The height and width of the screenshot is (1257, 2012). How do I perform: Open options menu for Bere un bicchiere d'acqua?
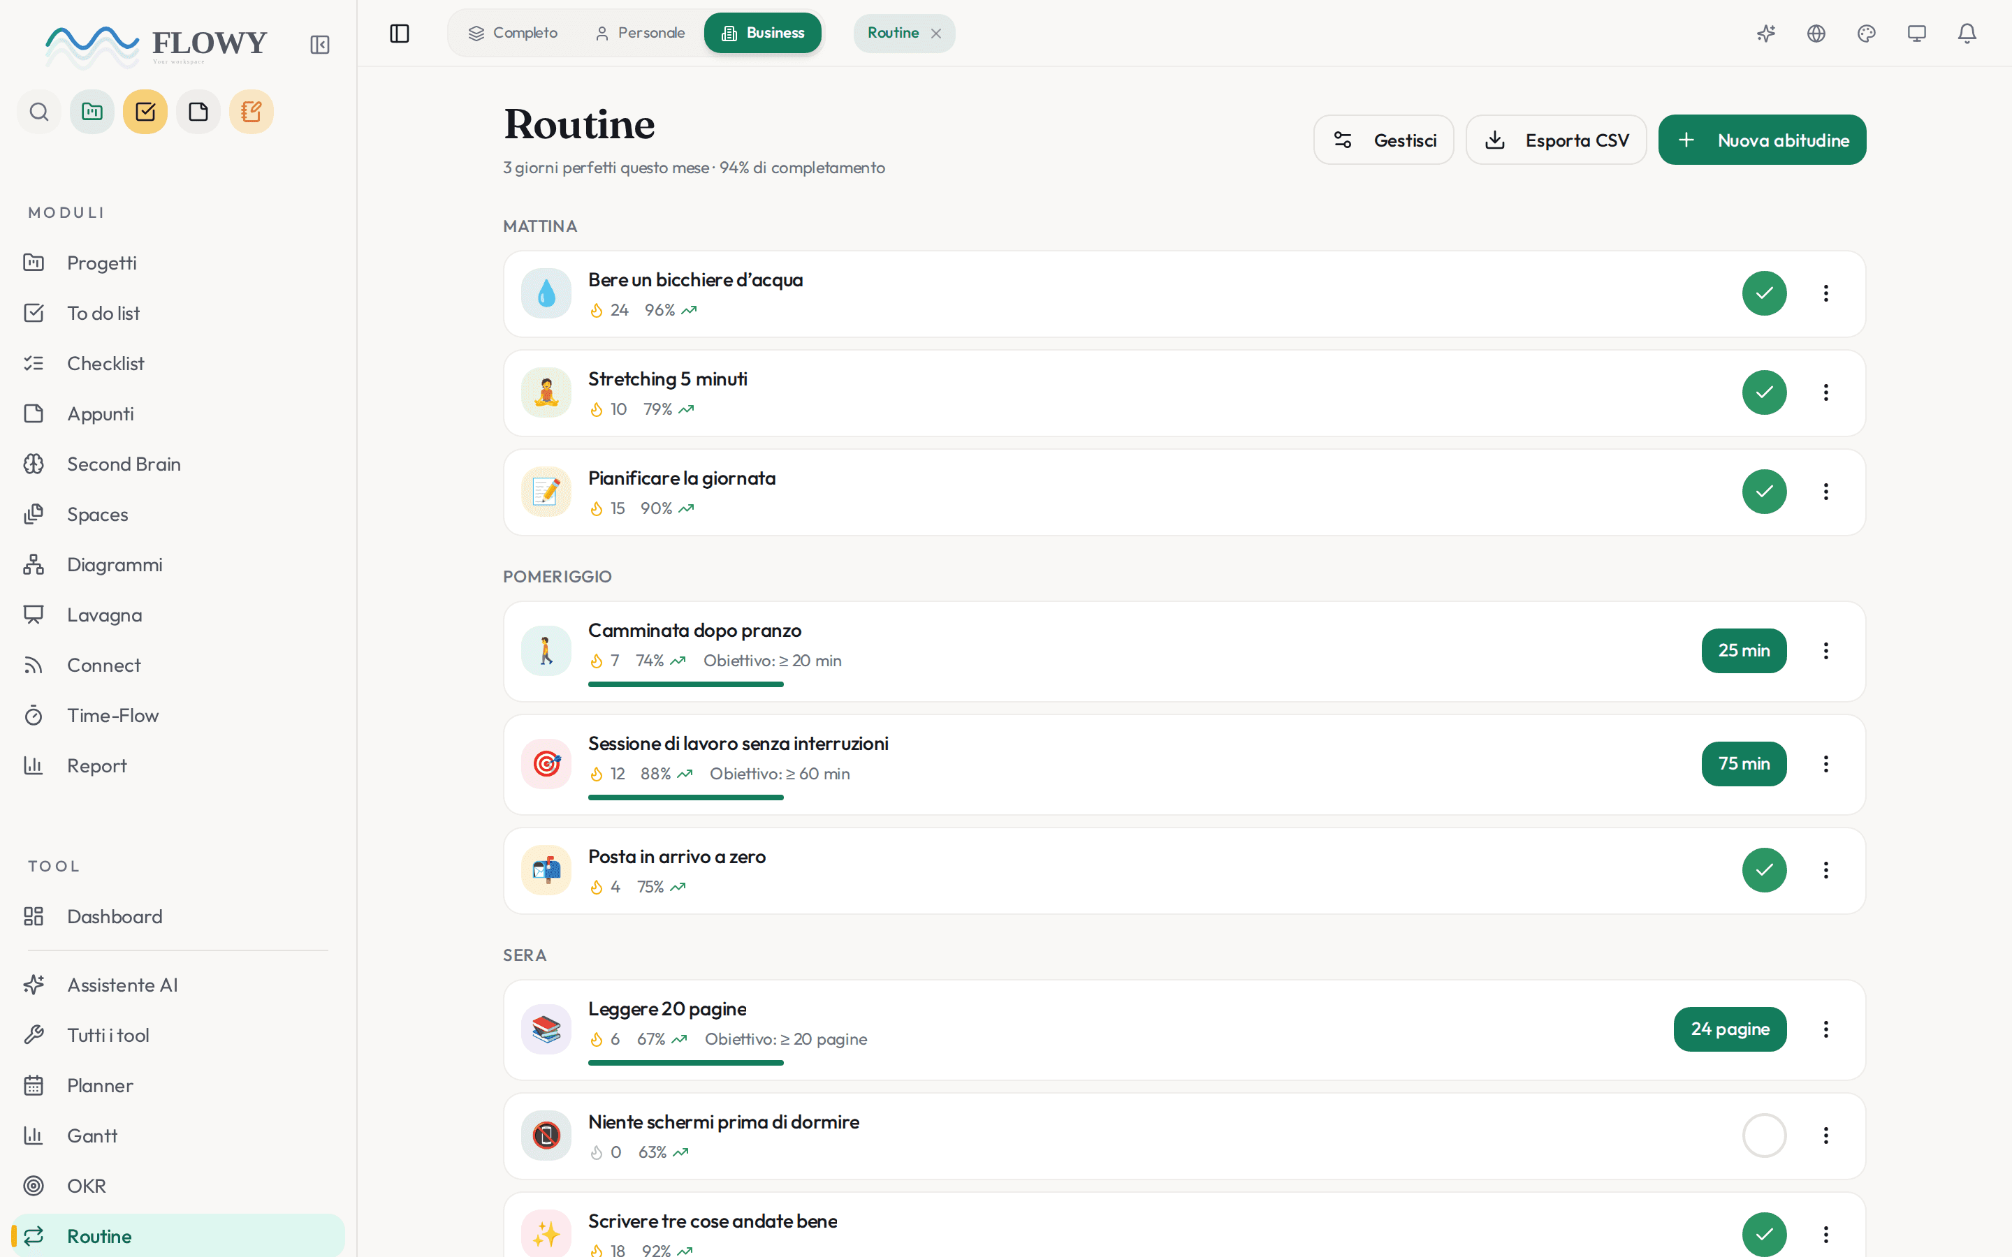(1825, 293)
